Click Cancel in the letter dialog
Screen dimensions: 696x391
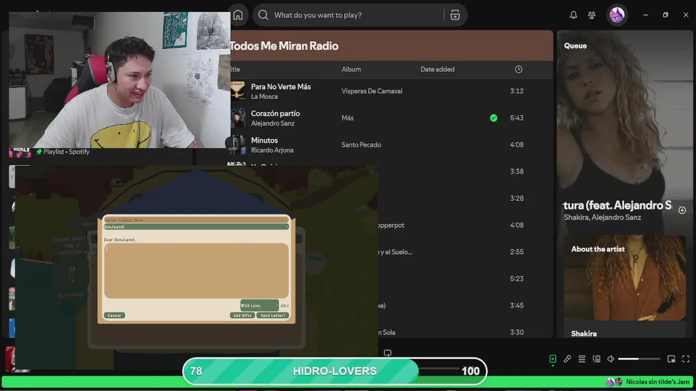pyautogui.click(x=114, y=316)
